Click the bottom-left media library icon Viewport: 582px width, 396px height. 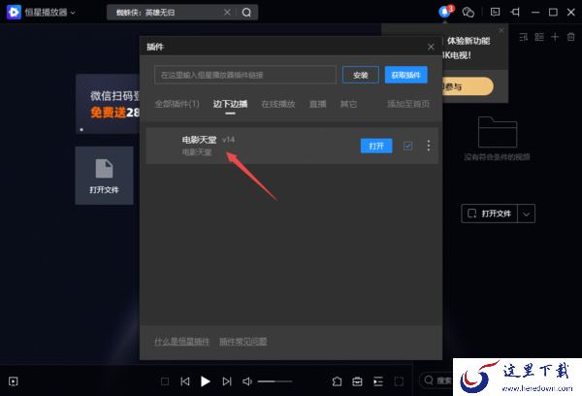coord(14,381)
